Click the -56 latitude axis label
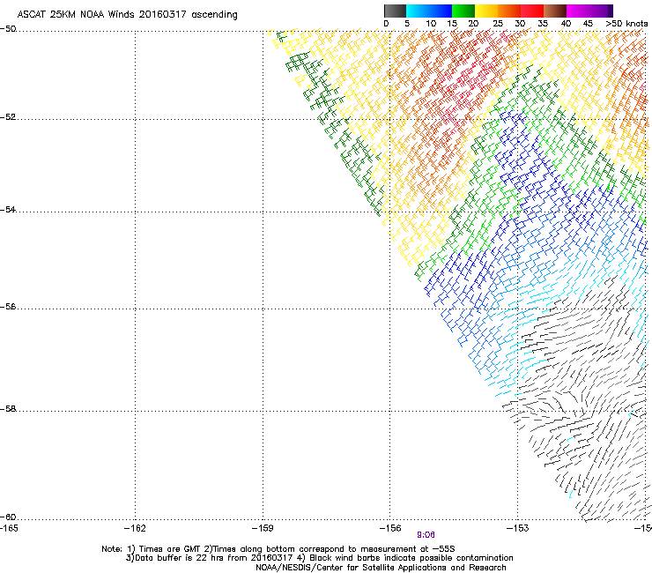The height and width of the screenshot is (573, 652). coord(8,306)
